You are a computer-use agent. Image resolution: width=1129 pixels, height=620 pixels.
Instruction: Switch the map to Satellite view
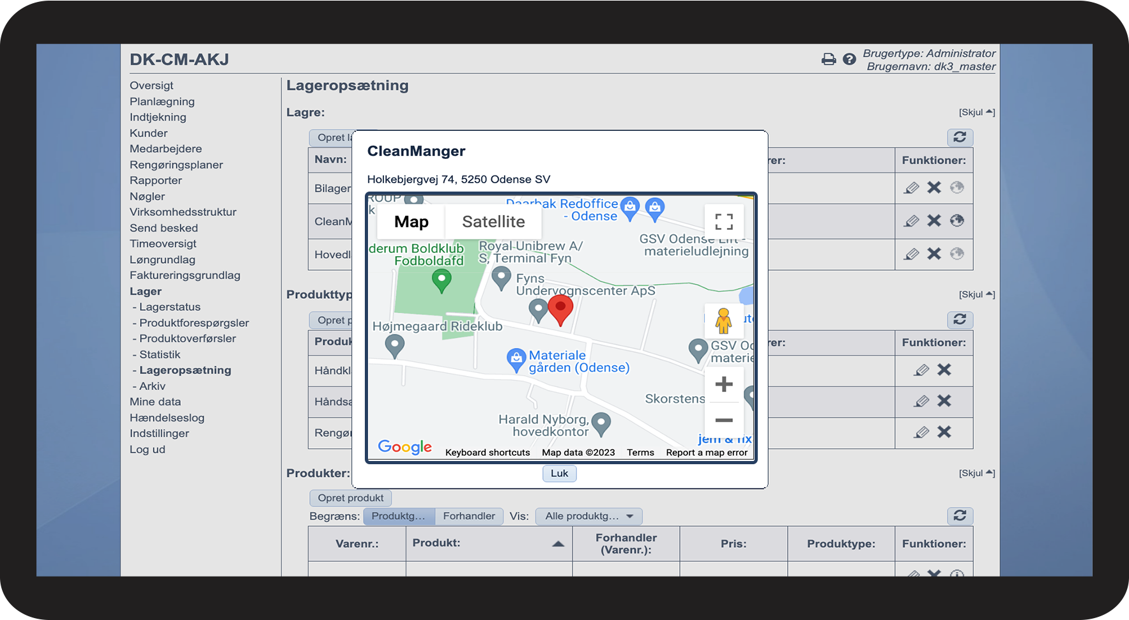493,222
